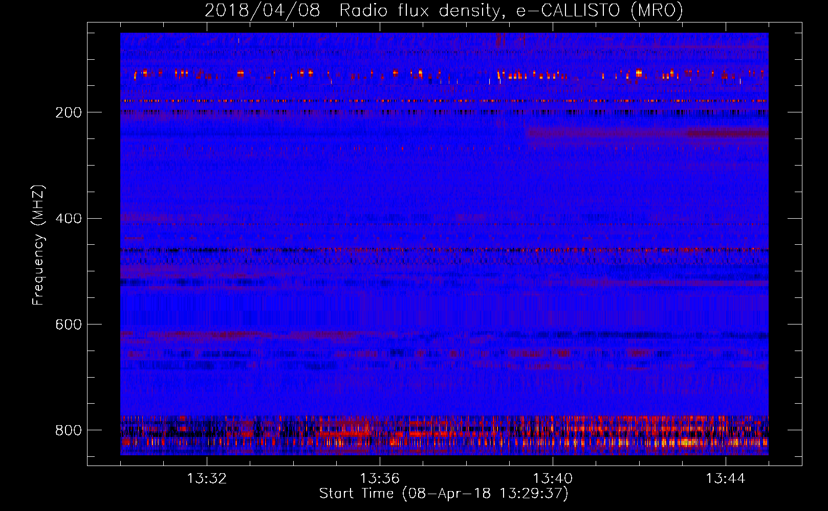Click the 200 frequency tick label
The height and width of the screenshot is (511, 828).
tap(69, 112)
